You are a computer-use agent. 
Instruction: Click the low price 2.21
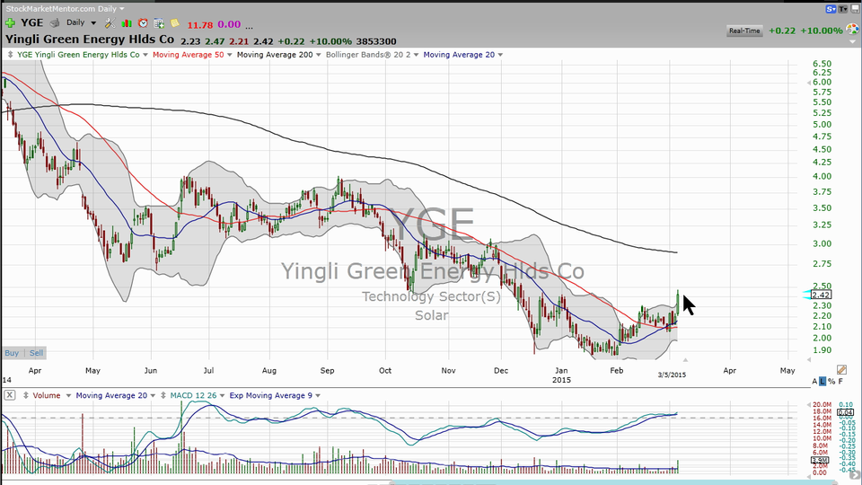click(239, 41)
